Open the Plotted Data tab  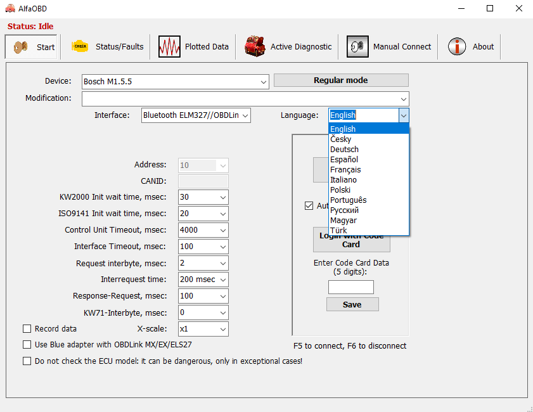(194, 46)
